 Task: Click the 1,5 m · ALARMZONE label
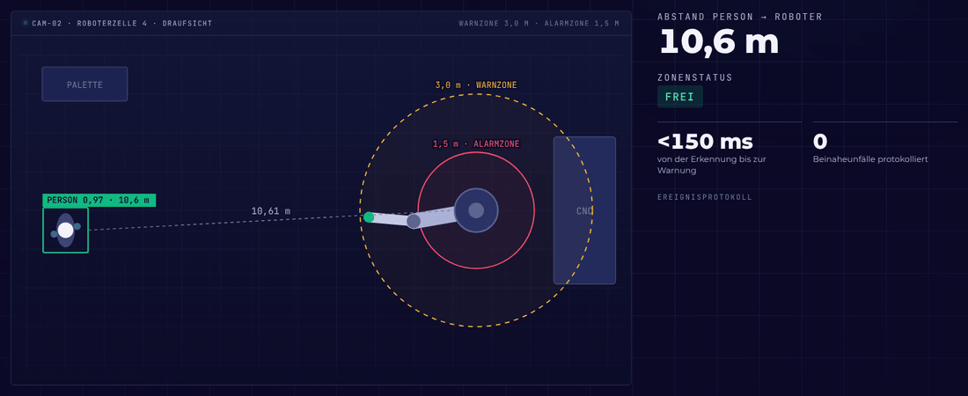point(476,144)
